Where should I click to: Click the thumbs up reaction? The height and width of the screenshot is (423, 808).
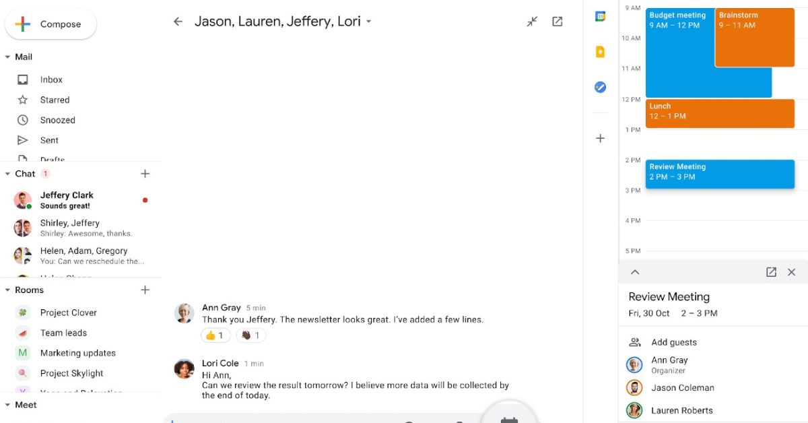tap(215, 335)
